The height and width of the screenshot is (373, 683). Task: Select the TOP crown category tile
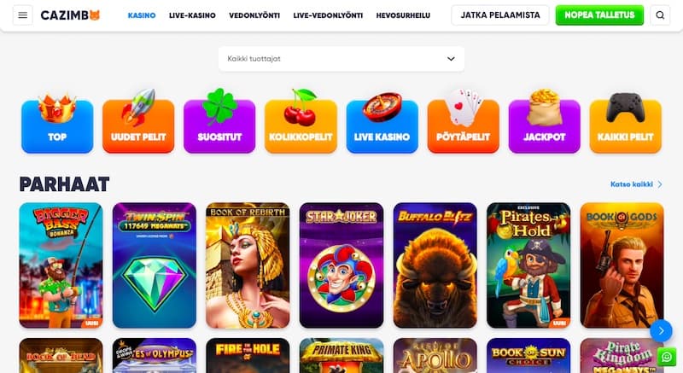tap(57, 122)
